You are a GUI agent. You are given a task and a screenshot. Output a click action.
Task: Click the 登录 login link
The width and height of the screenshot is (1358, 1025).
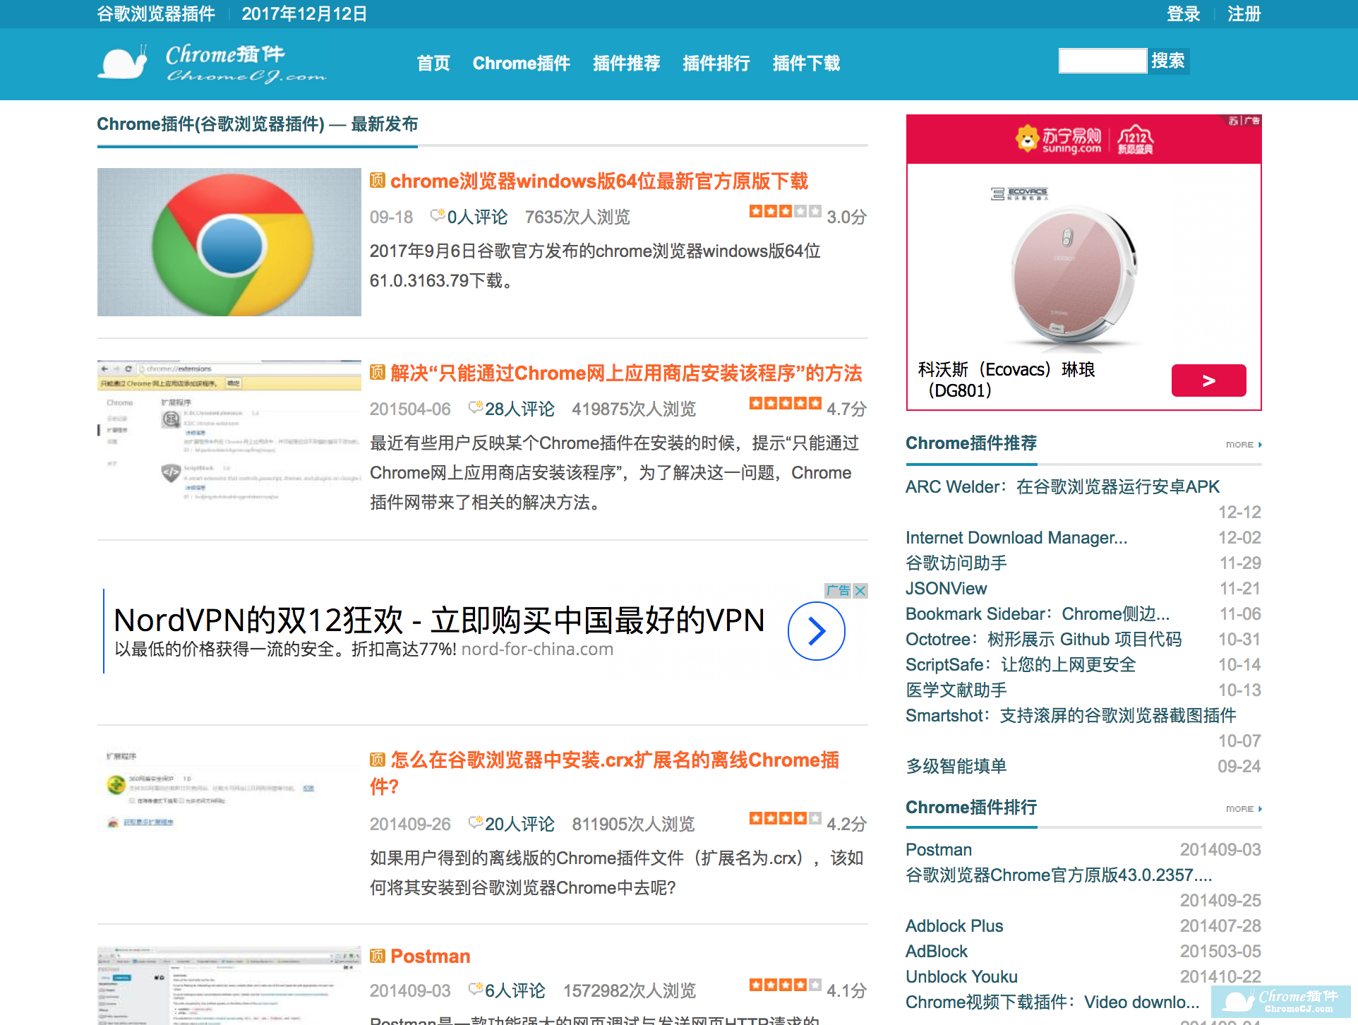tap(1183, 14)
